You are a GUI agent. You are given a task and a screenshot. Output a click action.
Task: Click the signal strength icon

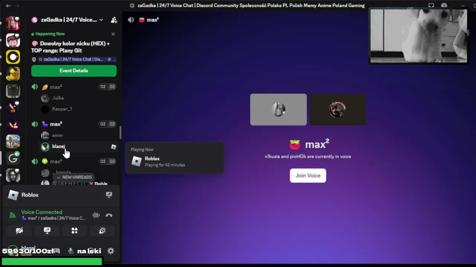tap(13, 215)
